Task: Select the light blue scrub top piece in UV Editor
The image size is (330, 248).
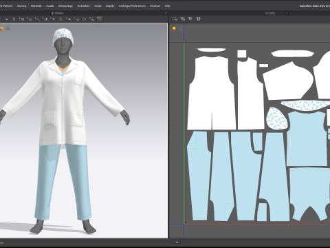Action: click(x=307, y=138)
